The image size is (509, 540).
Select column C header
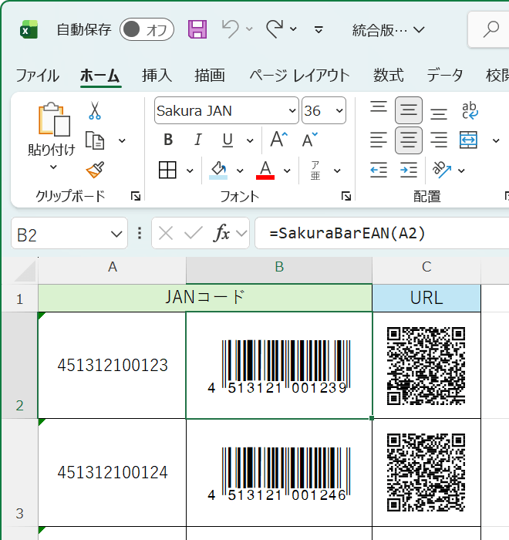tap(426, 267)
